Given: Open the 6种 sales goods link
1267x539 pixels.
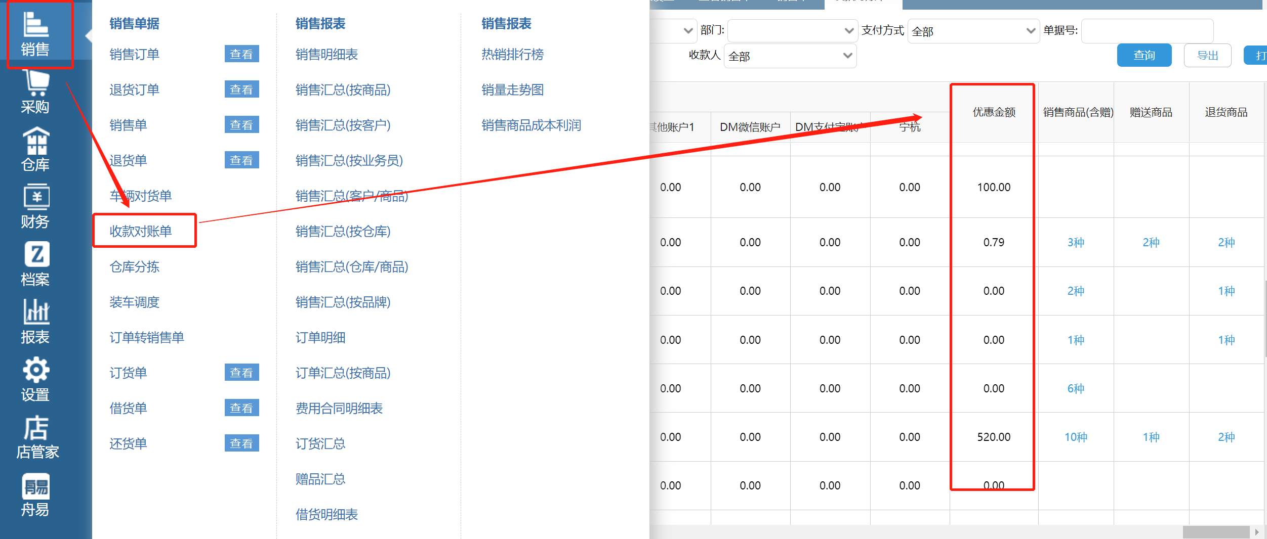Looking at the screenshot, I should click(1076, 388).
